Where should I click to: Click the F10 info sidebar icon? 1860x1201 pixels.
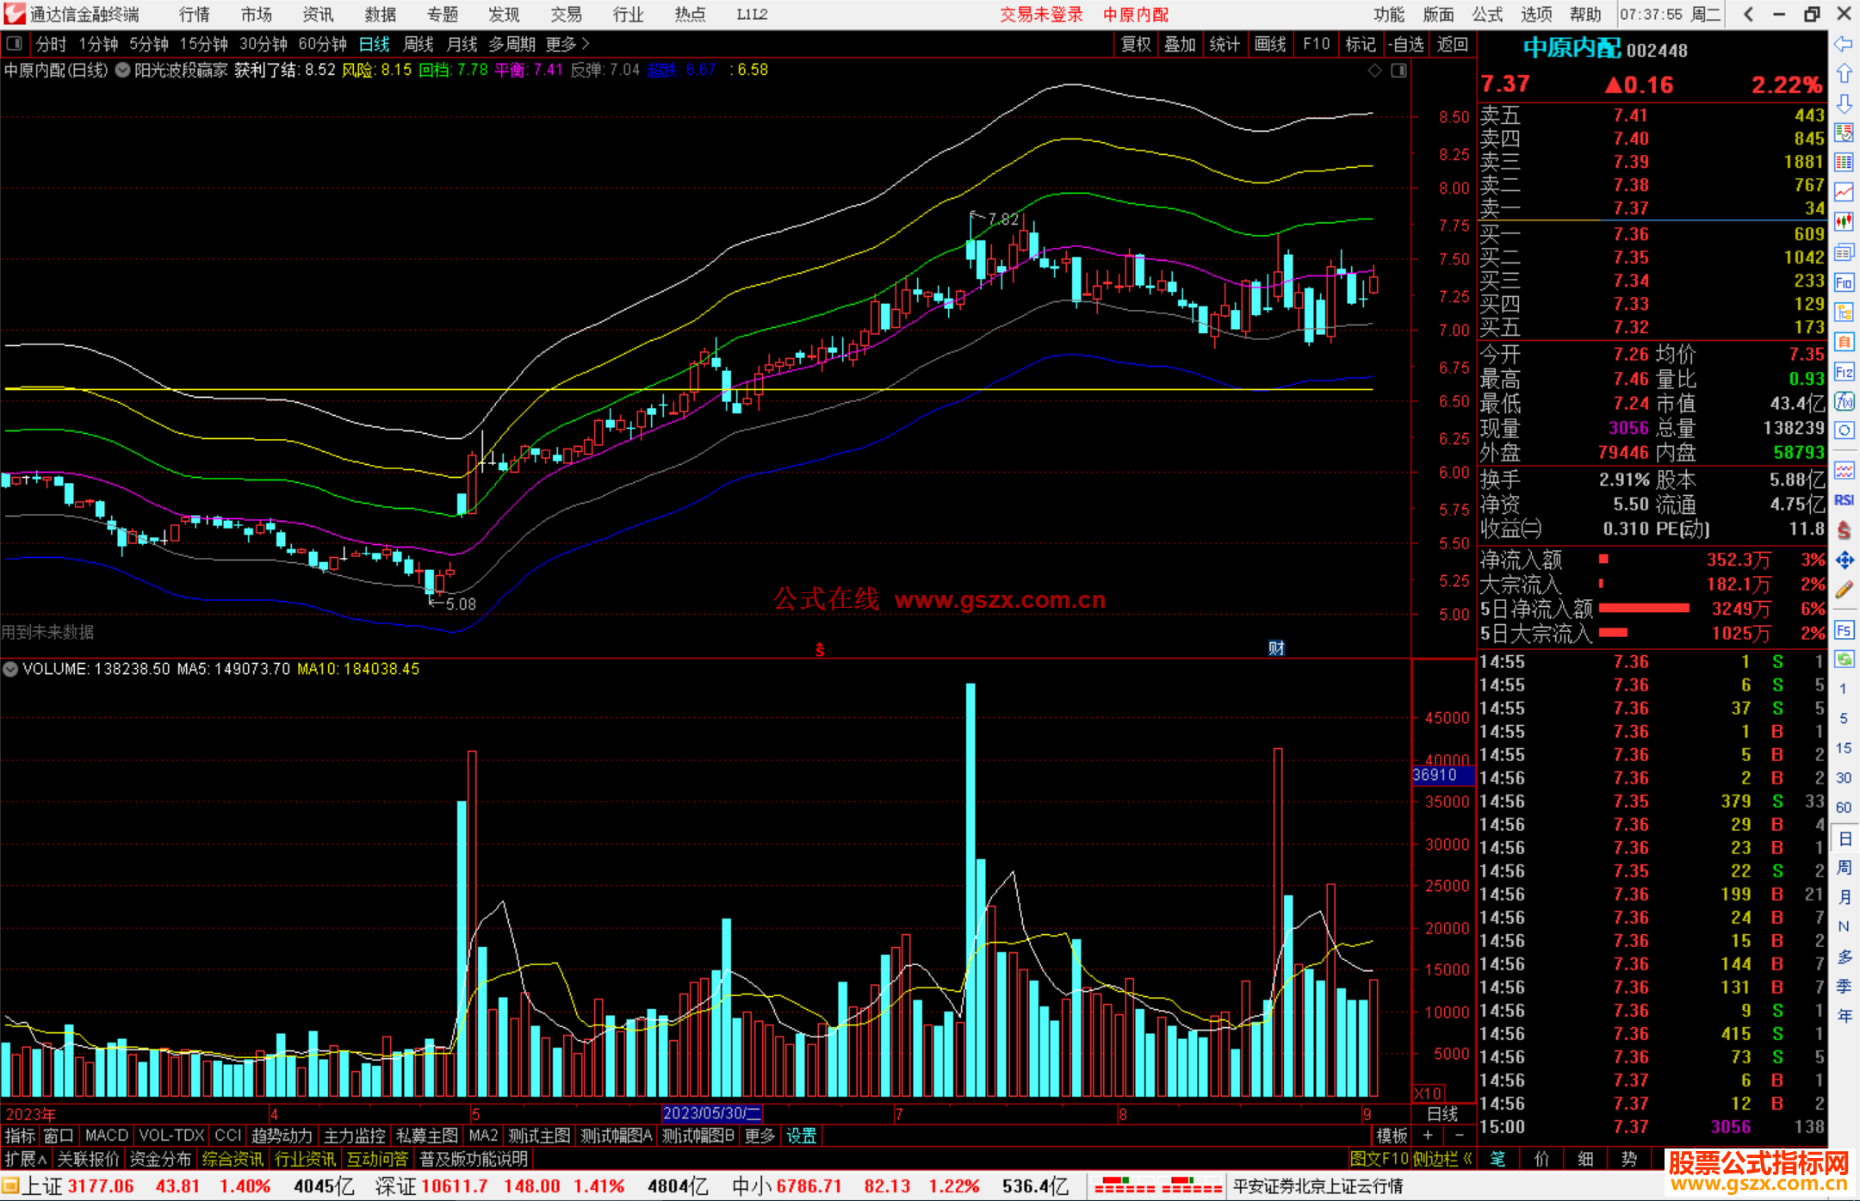coord(1844,282)
